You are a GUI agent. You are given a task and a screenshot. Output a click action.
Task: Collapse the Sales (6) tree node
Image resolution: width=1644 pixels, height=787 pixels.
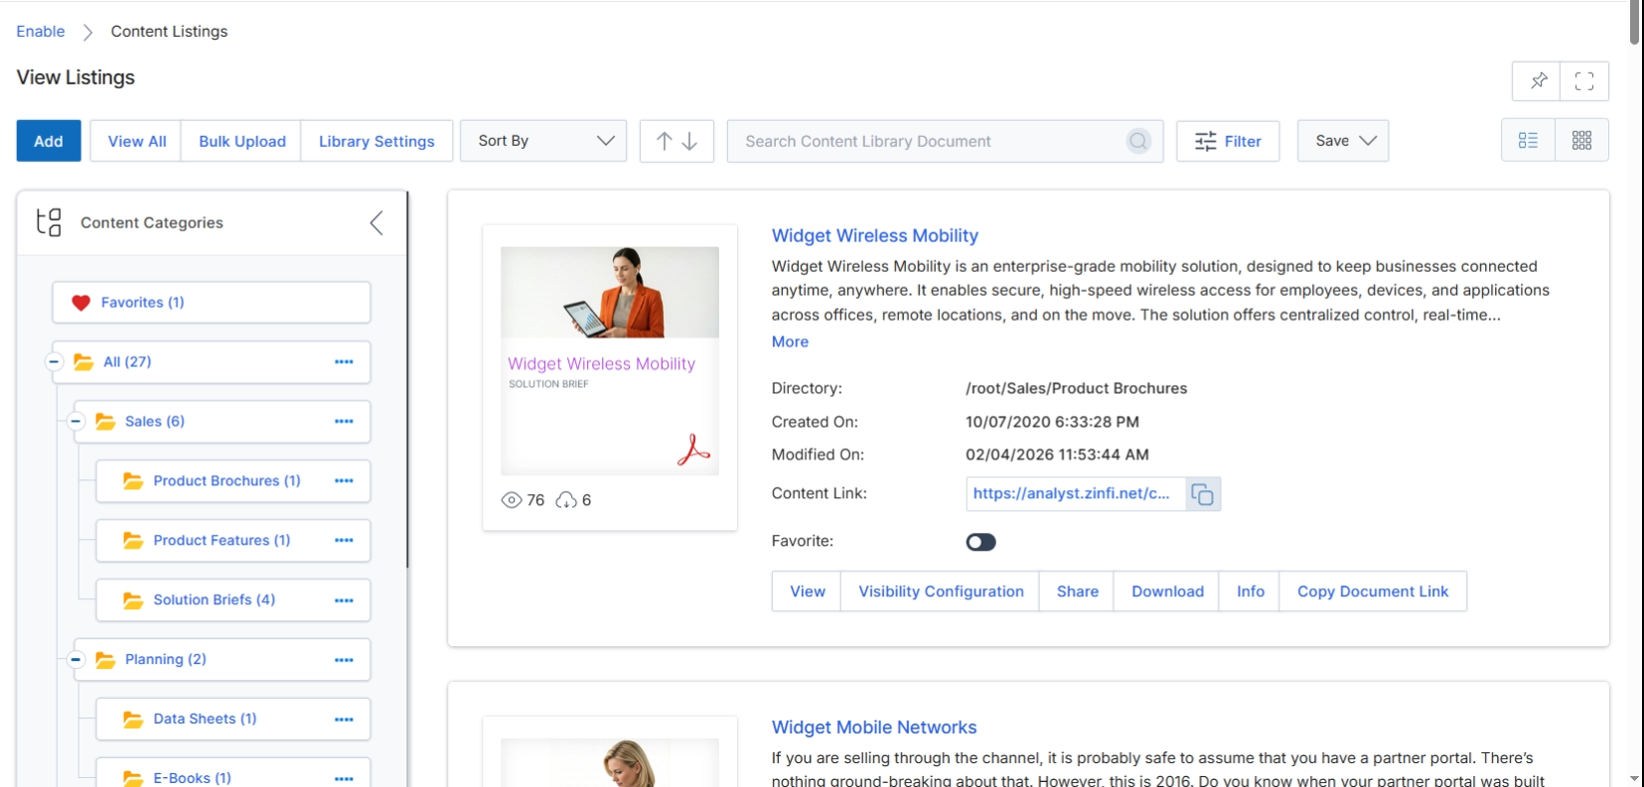[x=75, y=422]
